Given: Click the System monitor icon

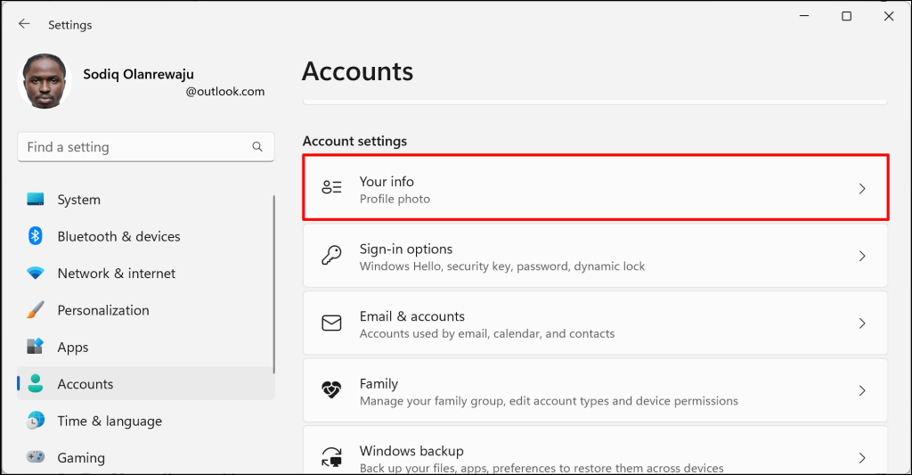Looking at the screenshot, I should pos(36,200).
